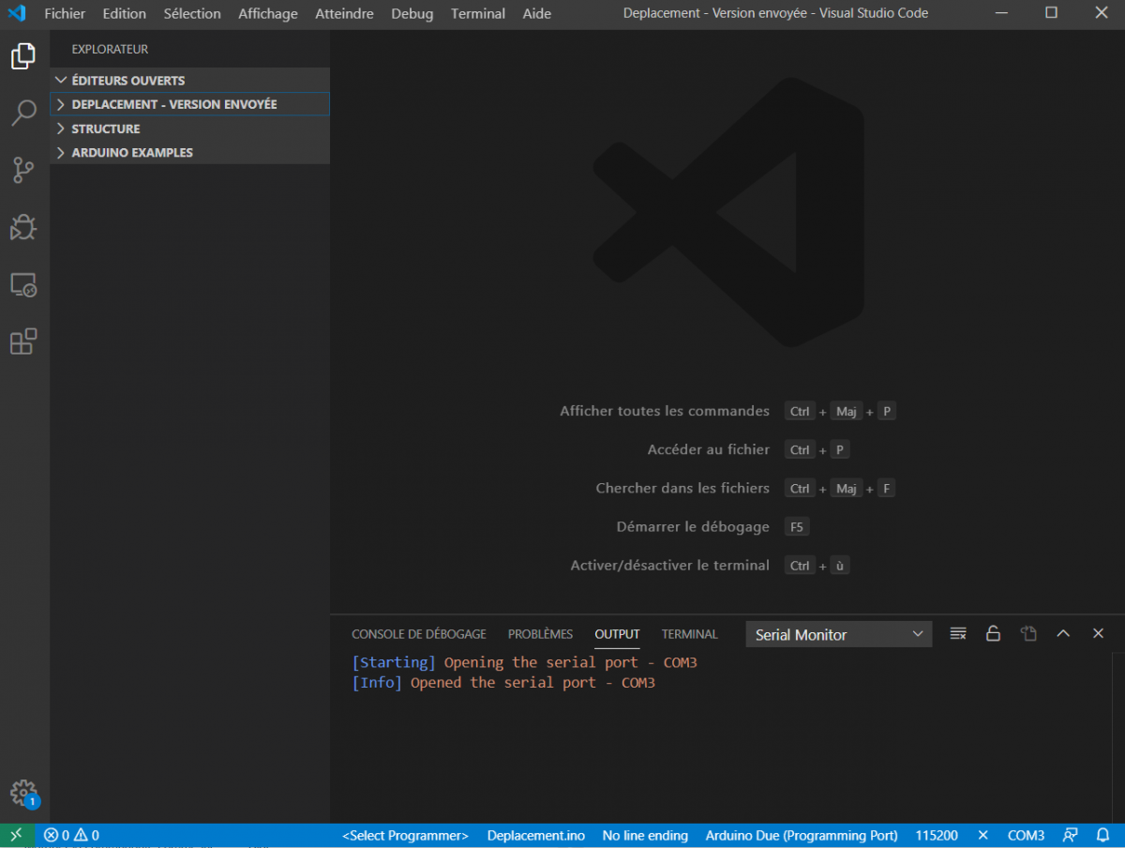Open the Serial Monitor output channel dropdown
This screenshot has height=848, width=1125.
(x=839, y=634)
